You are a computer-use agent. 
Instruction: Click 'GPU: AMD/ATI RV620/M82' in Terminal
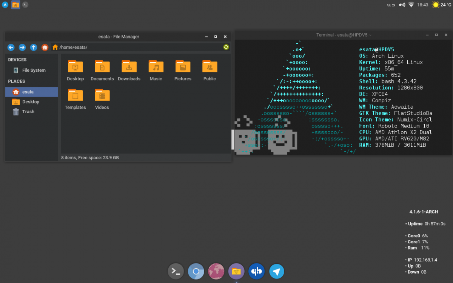pos(394,139)
